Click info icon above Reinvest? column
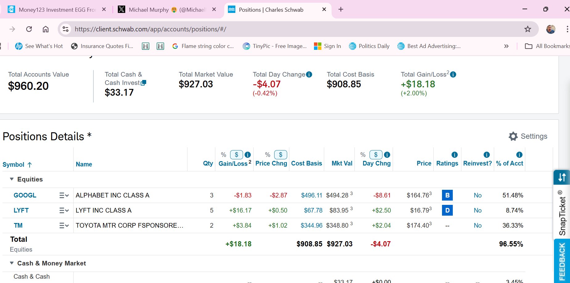The height and width of the screenshot is (283, 570). point(487,155)
